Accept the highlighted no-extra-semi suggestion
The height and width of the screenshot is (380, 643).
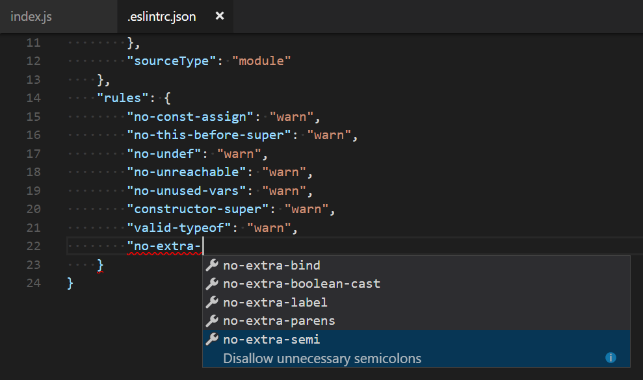coord(271,338)
